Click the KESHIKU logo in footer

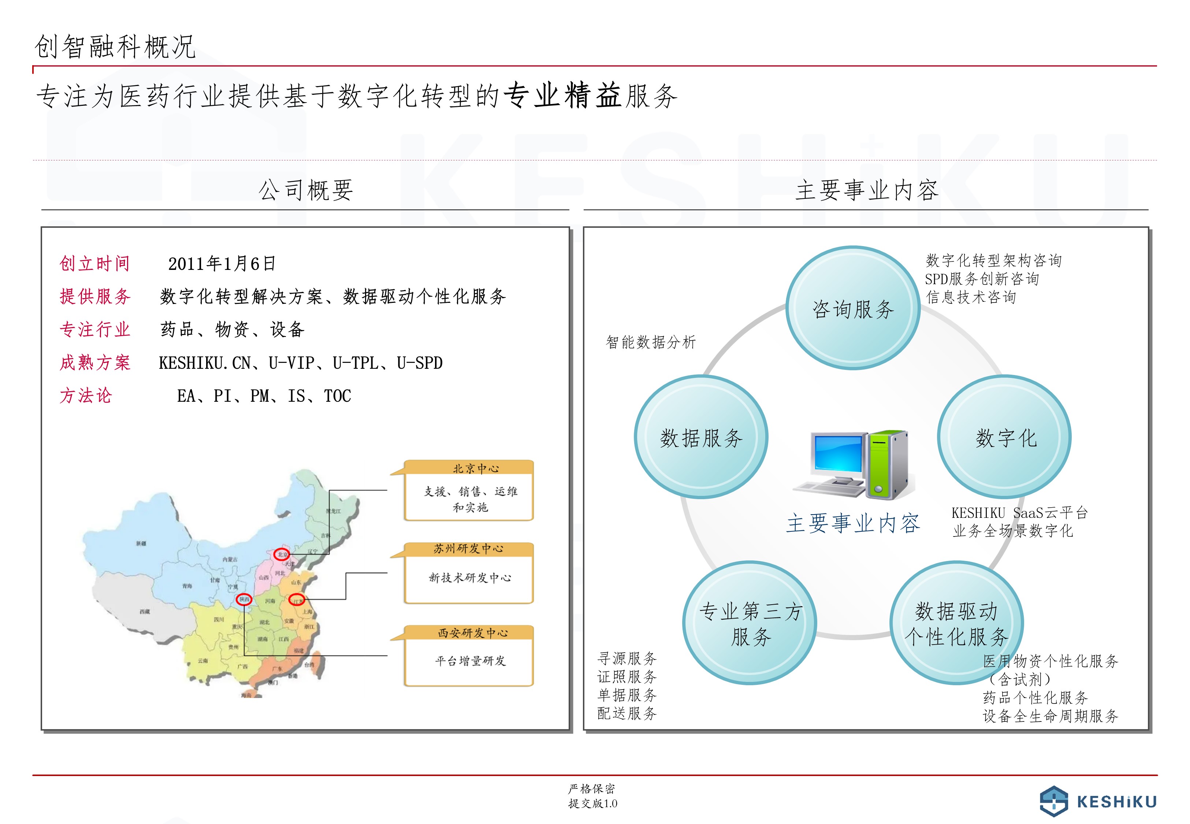click(x=1098, y=801)
